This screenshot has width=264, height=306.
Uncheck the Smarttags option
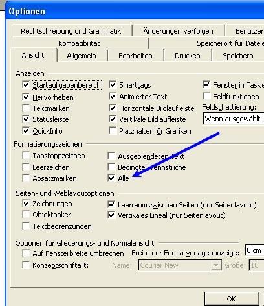pos(113,84)
